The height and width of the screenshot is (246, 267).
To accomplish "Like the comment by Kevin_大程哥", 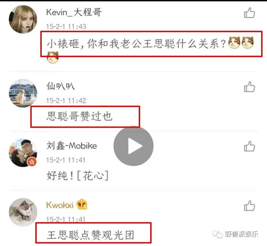I will pos(249,13).
